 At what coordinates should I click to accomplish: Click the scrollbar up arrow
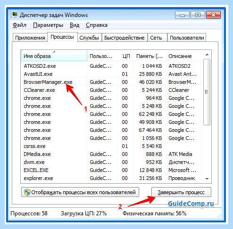click(x=207, y=55)
